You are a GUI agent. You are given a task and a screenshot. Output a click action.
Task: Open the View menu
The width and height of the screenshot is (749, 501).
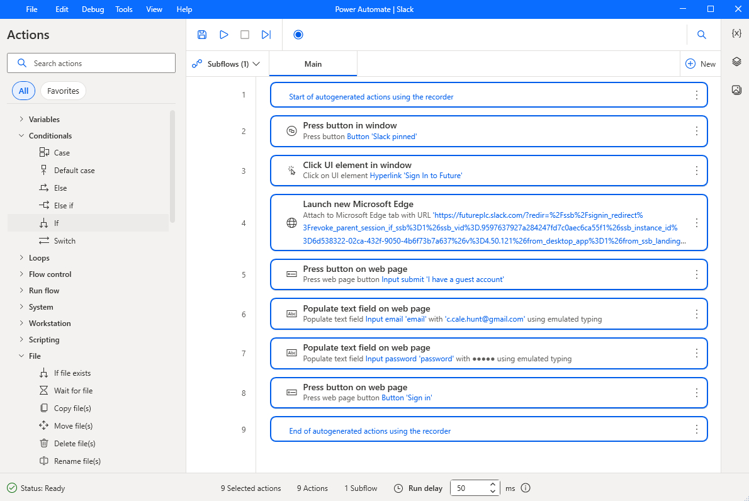click(154, 9)
